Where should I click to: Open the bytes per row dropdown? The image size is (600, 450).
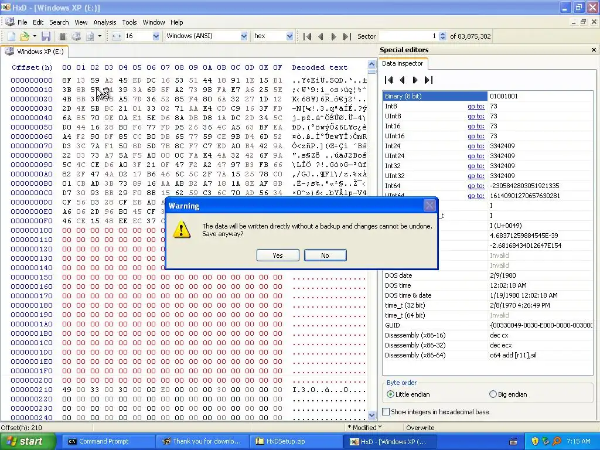click(x=156, y=36)
